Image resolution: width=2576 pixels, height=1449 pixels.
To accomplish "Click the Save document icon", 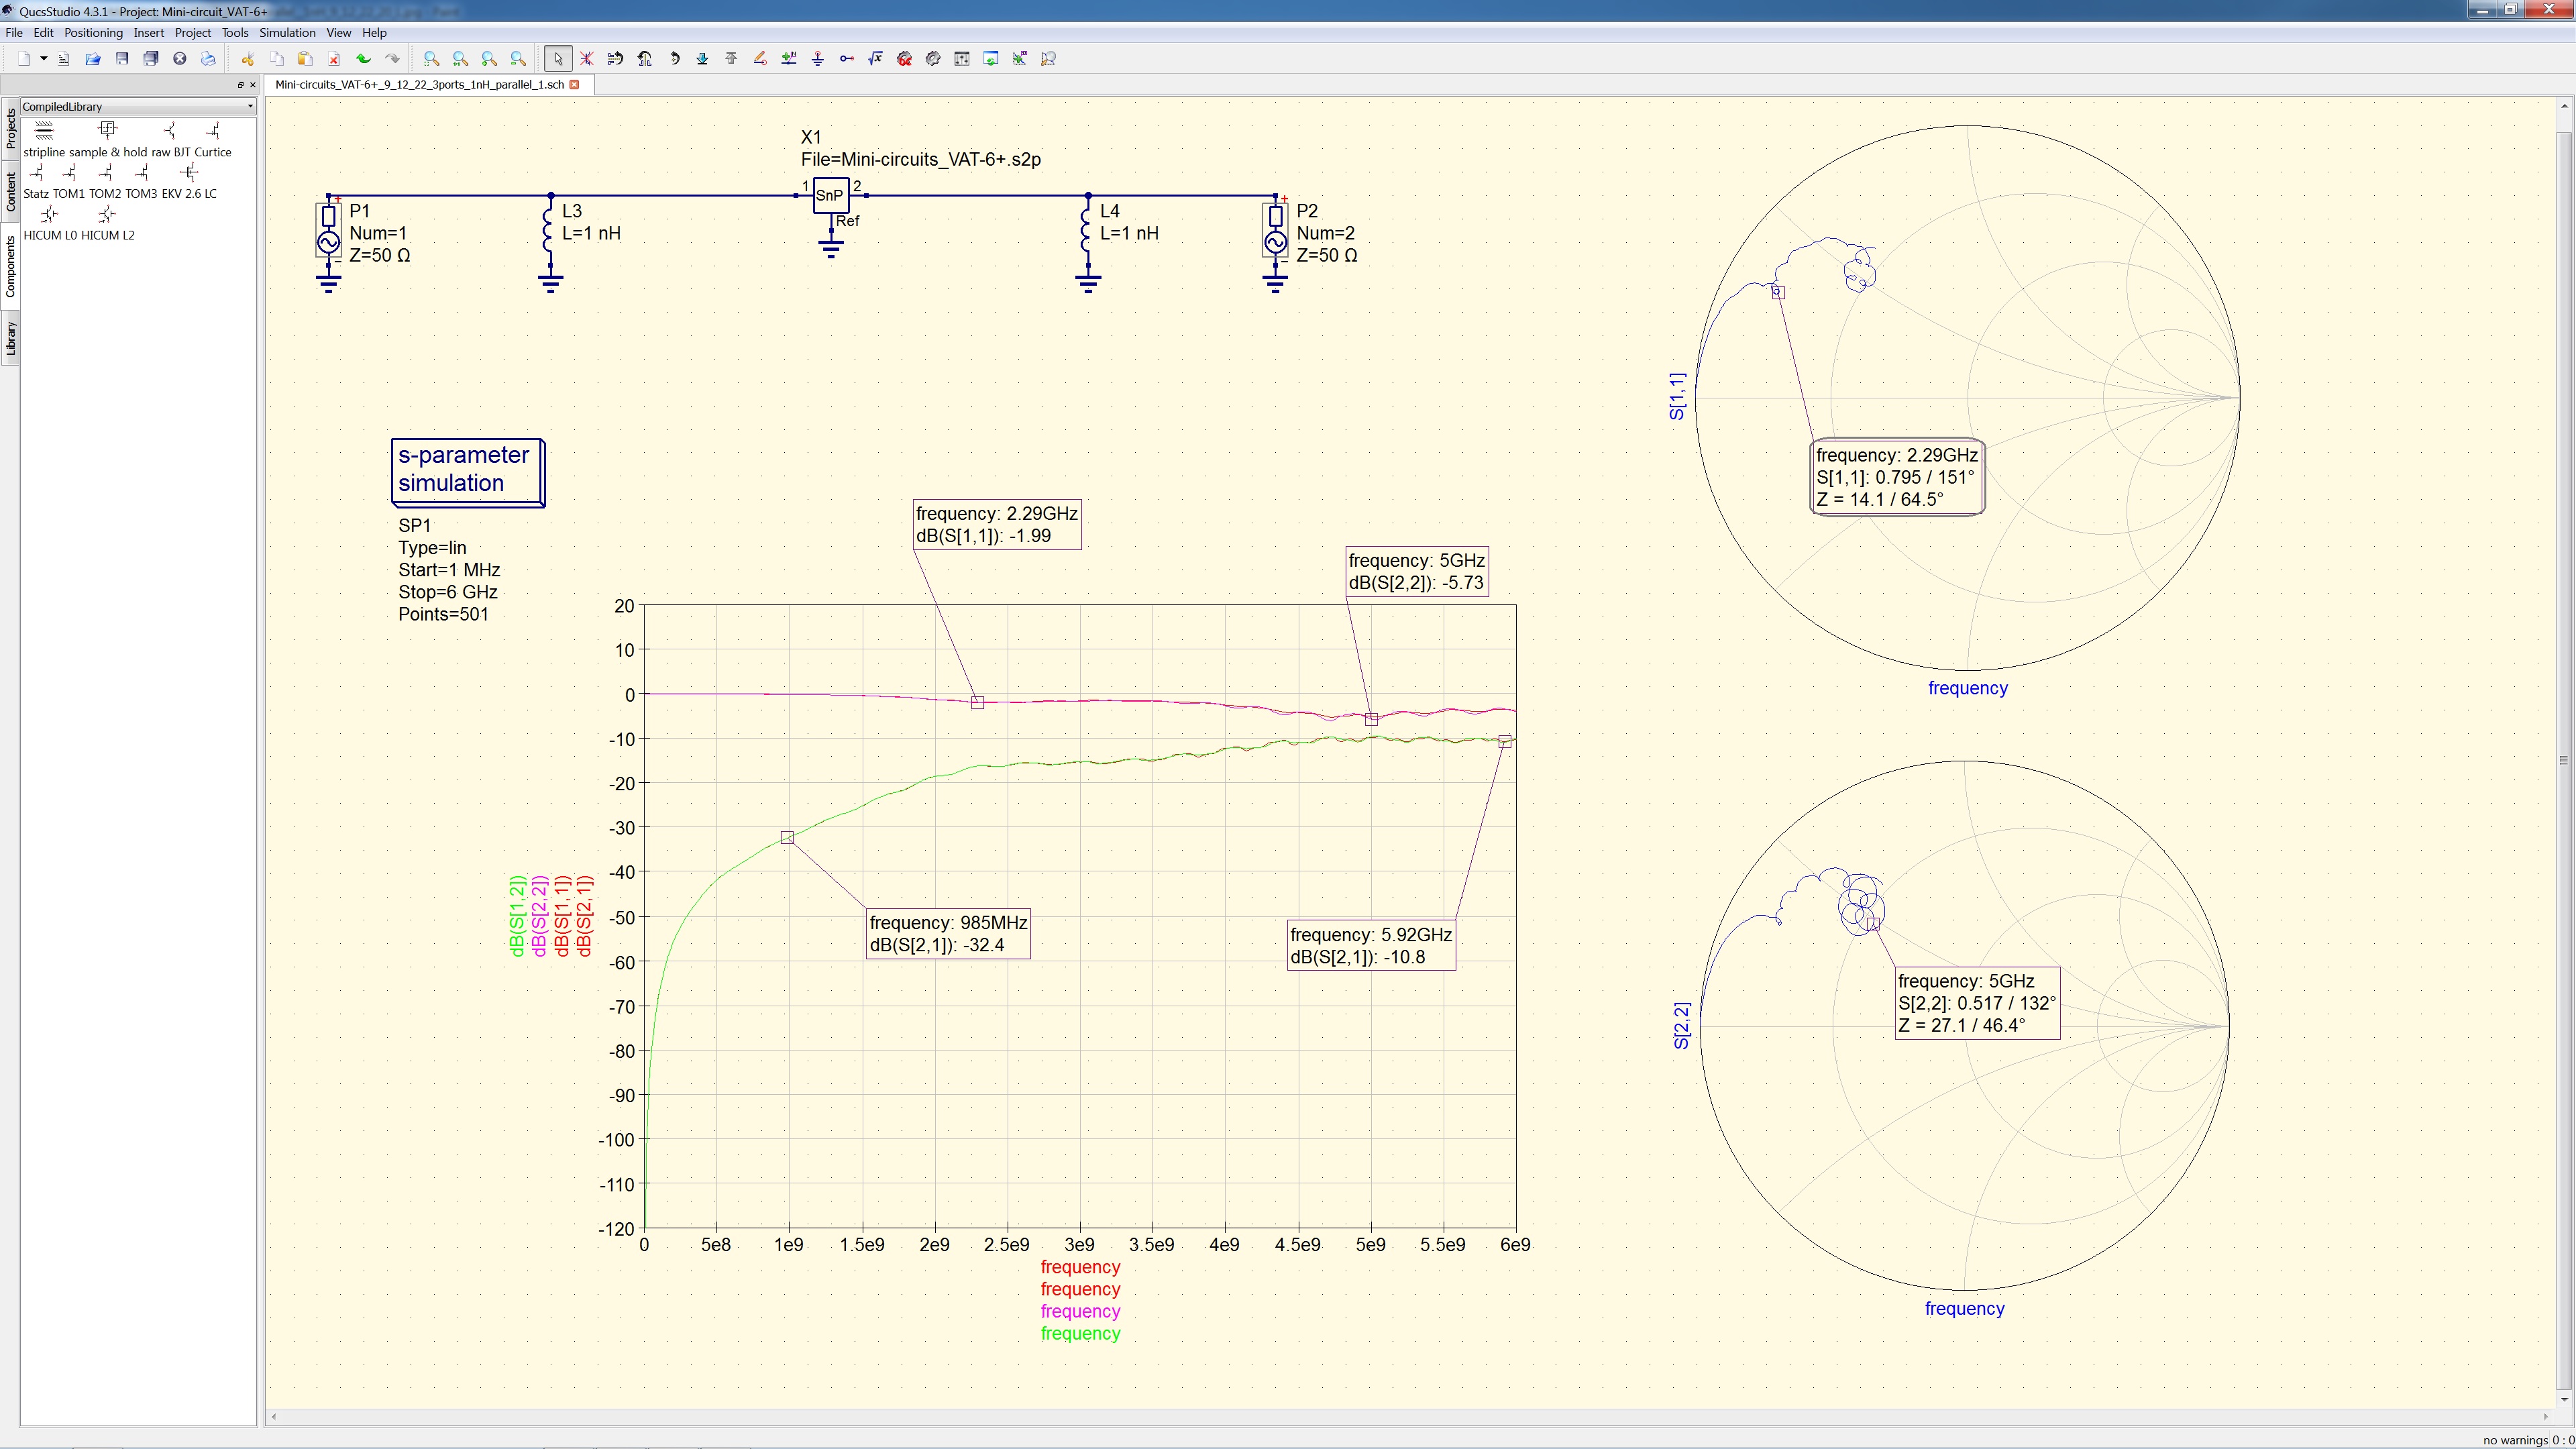I will tap(122, 59).
